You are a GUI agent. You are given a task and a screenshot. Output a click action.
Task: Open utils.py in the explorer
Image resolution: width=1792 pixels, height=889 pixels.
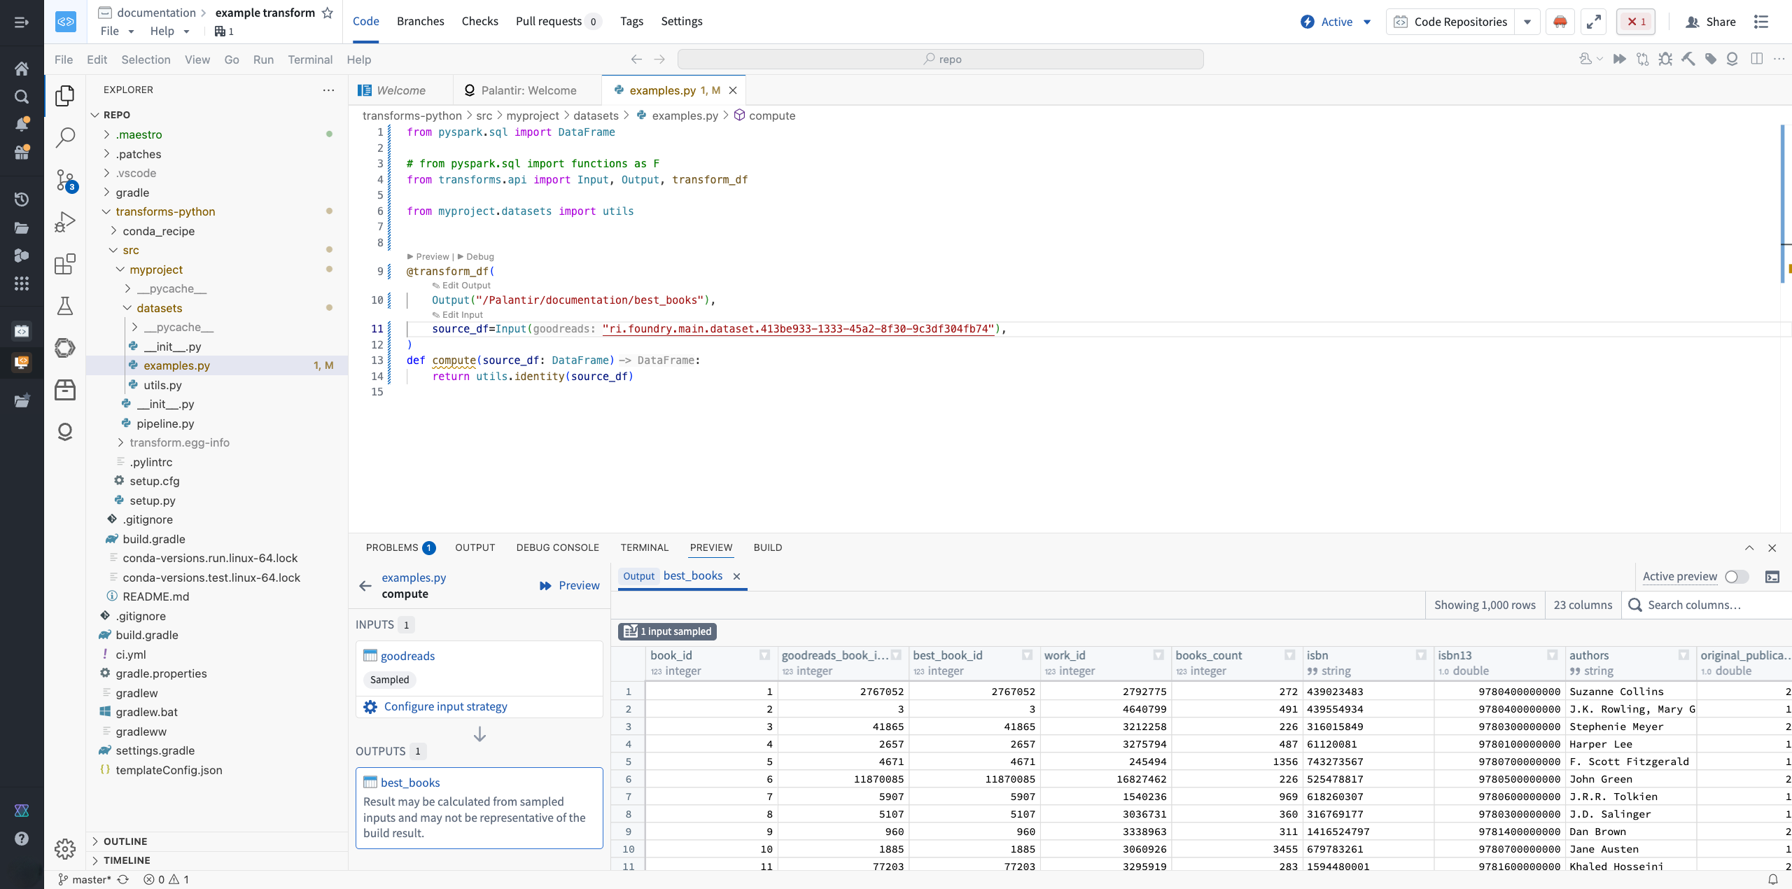162,385
